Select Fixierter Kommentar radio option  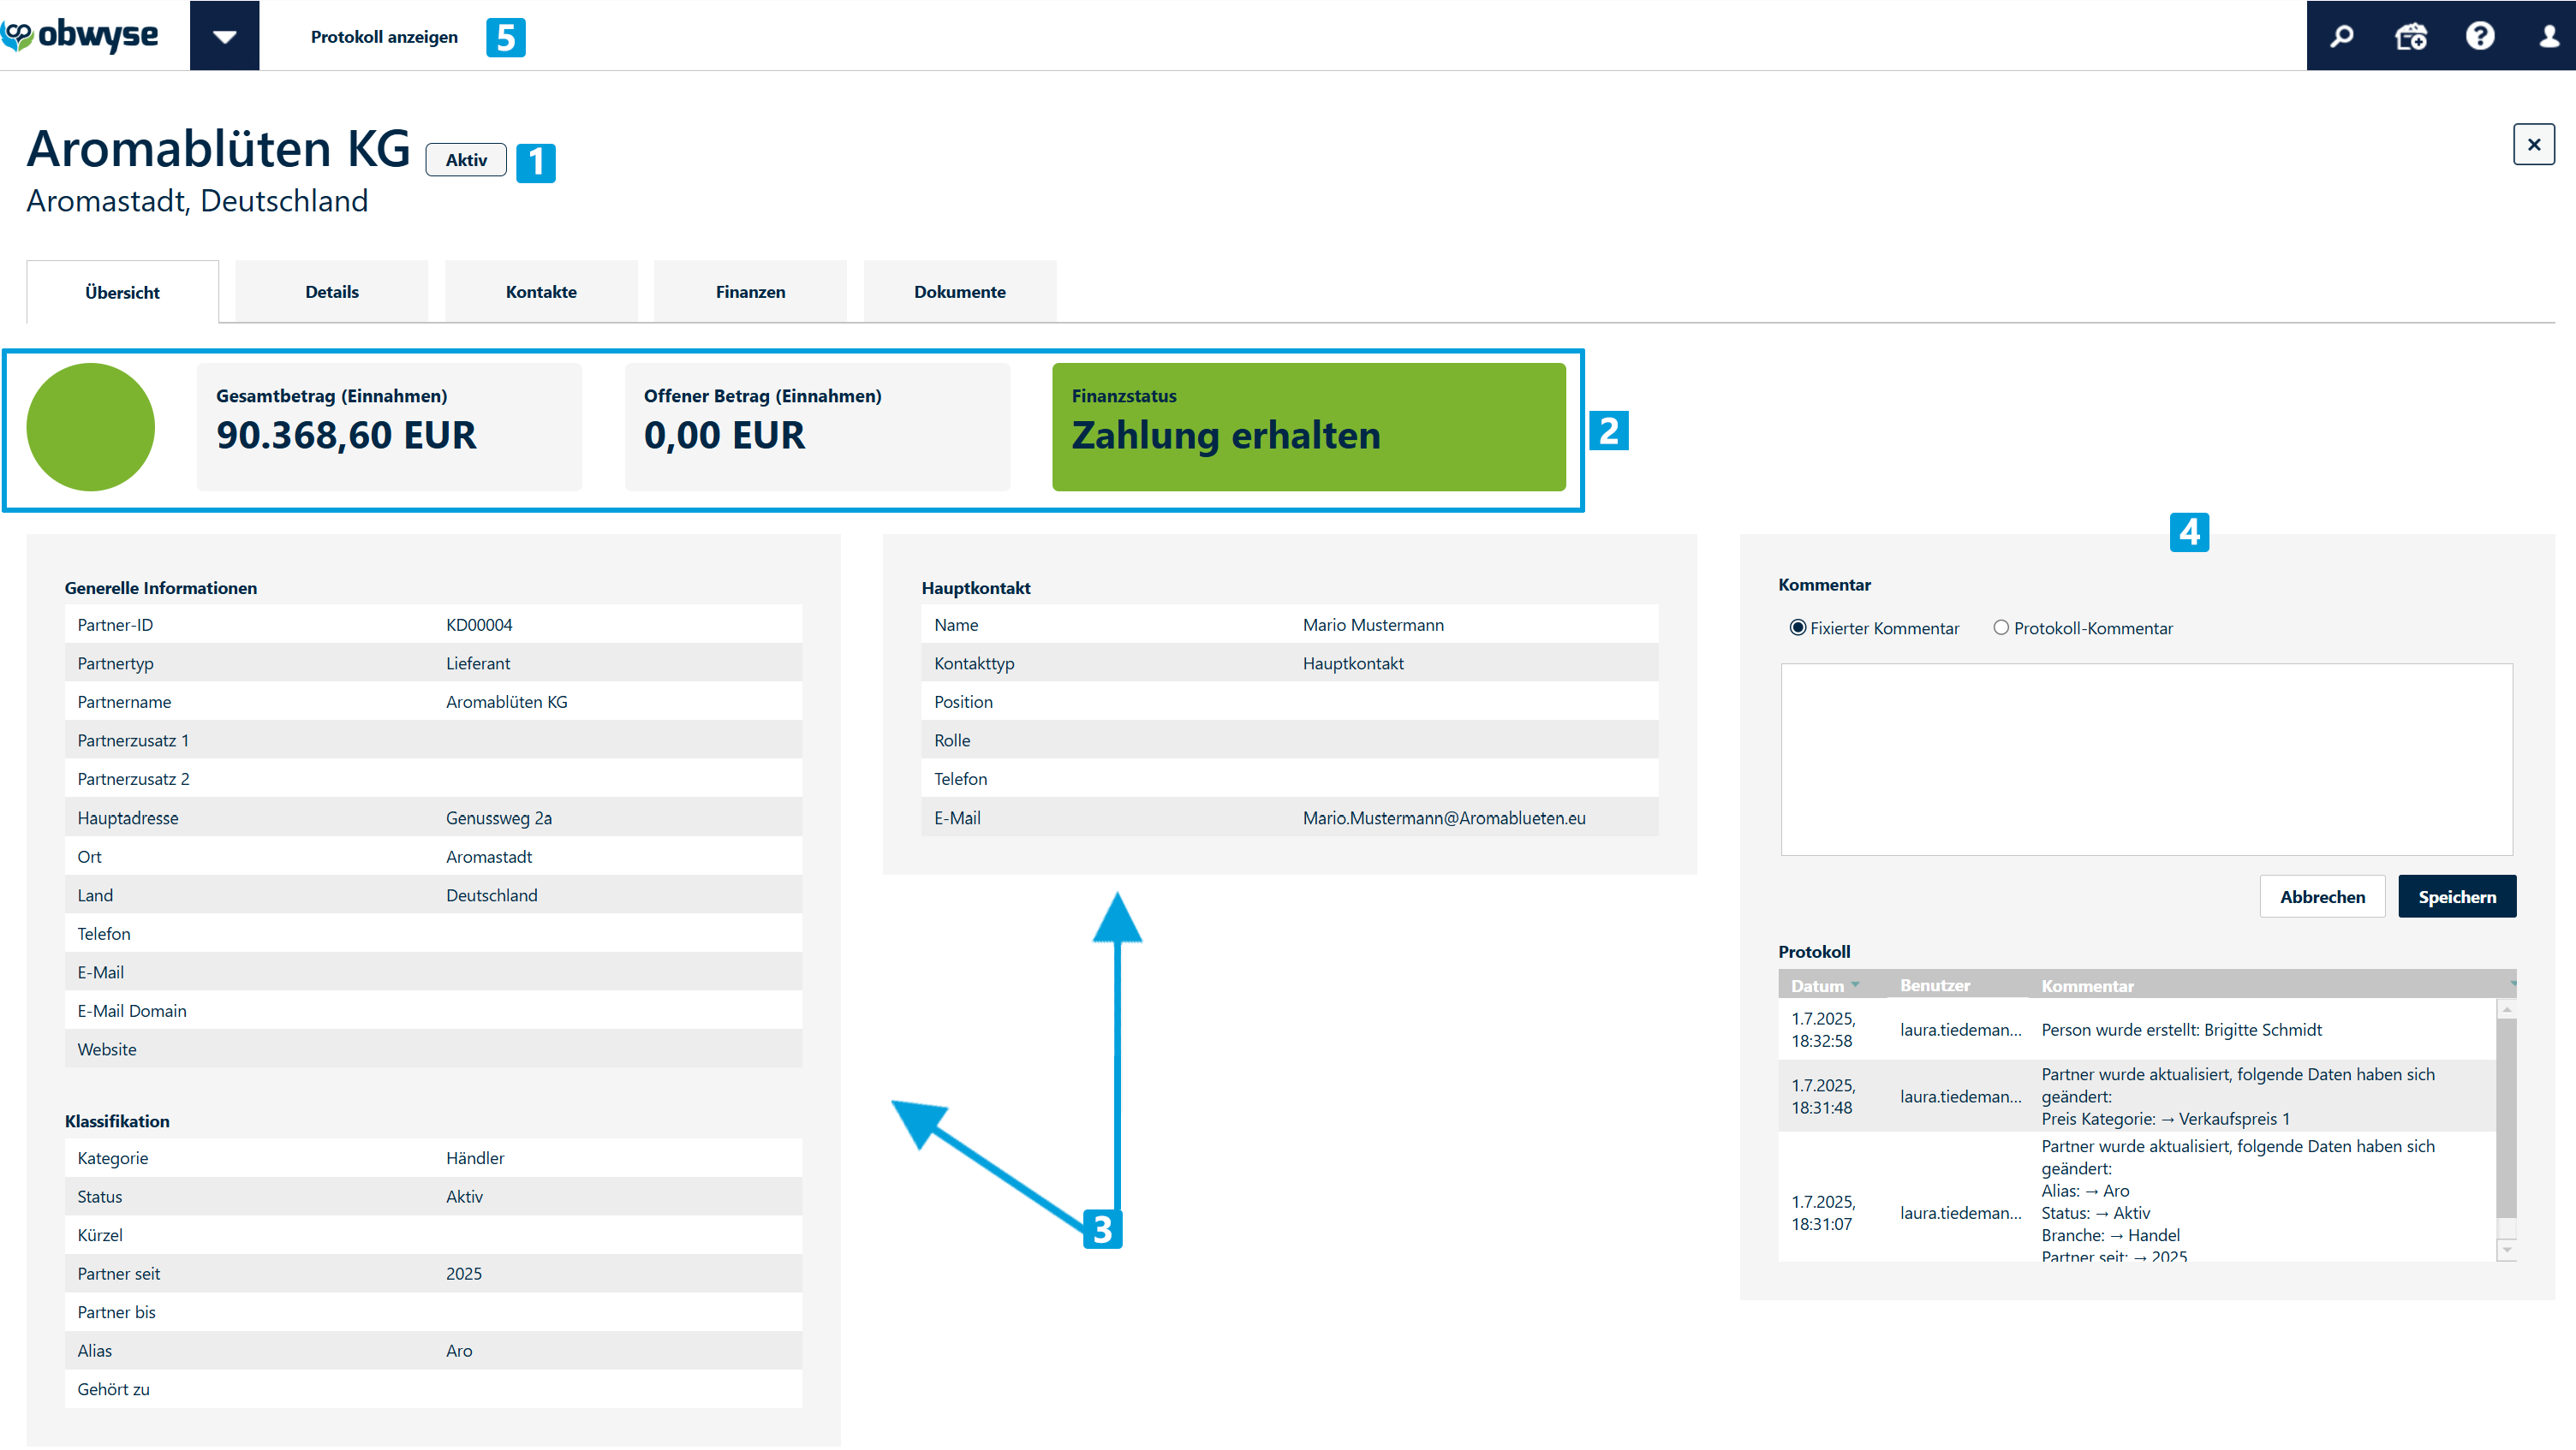pos(1798,627)
